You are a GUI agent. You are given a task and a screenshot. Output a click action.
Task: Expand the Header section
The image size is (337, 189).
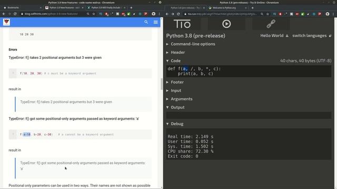coord(175,52)
